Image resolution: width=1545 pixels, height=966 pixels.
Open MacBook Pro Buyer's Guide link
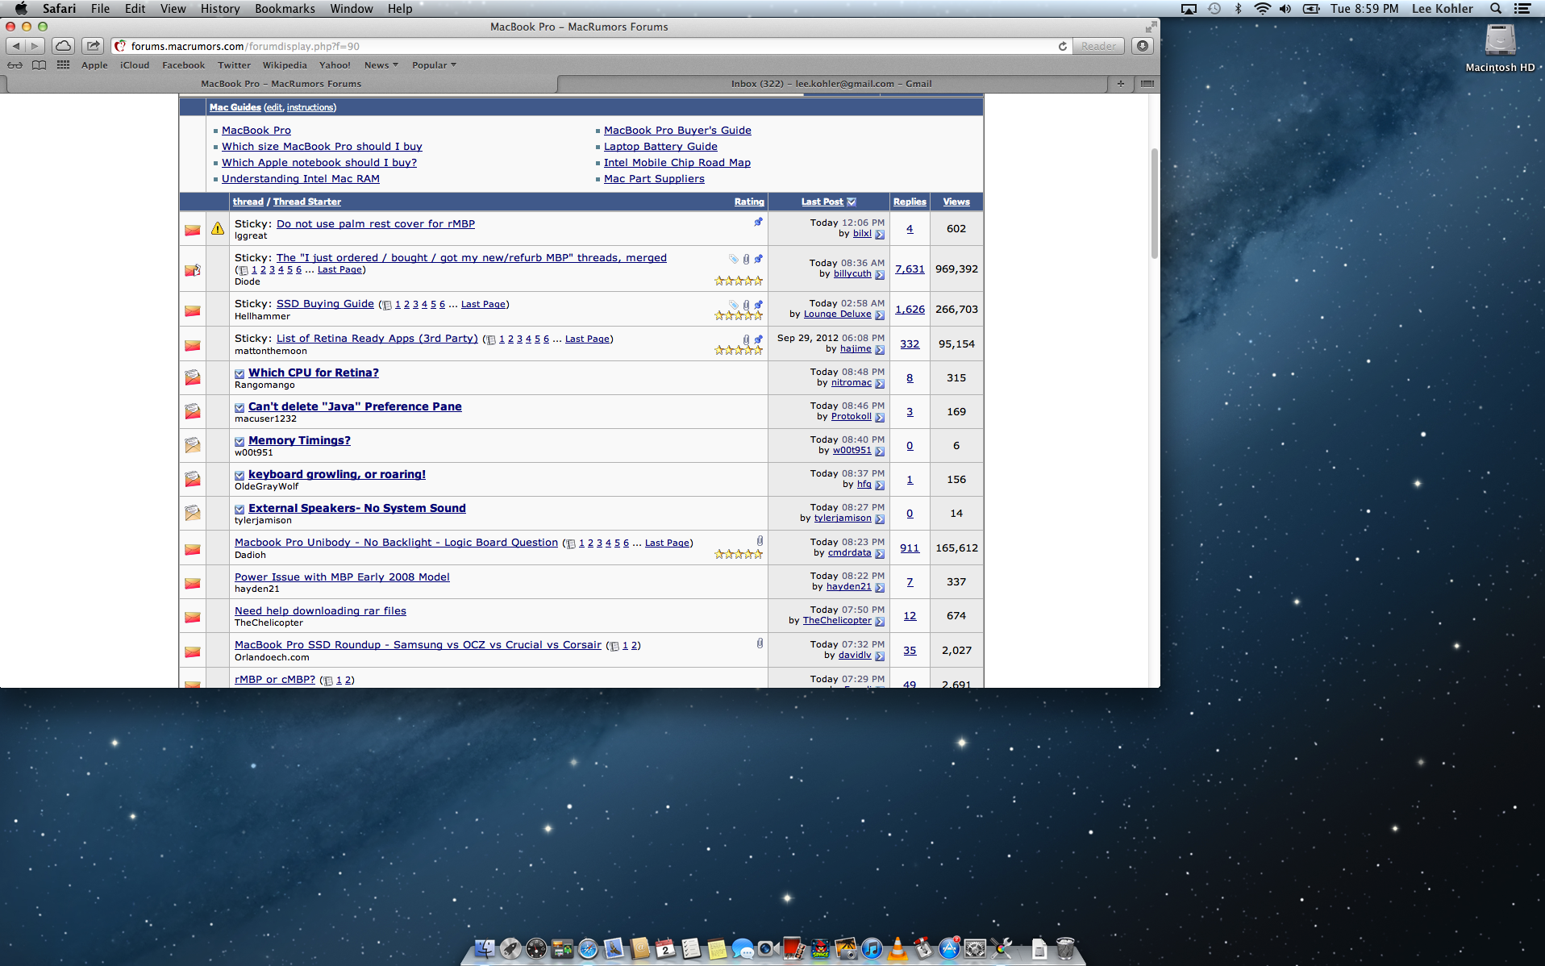(x=677, y=131)
